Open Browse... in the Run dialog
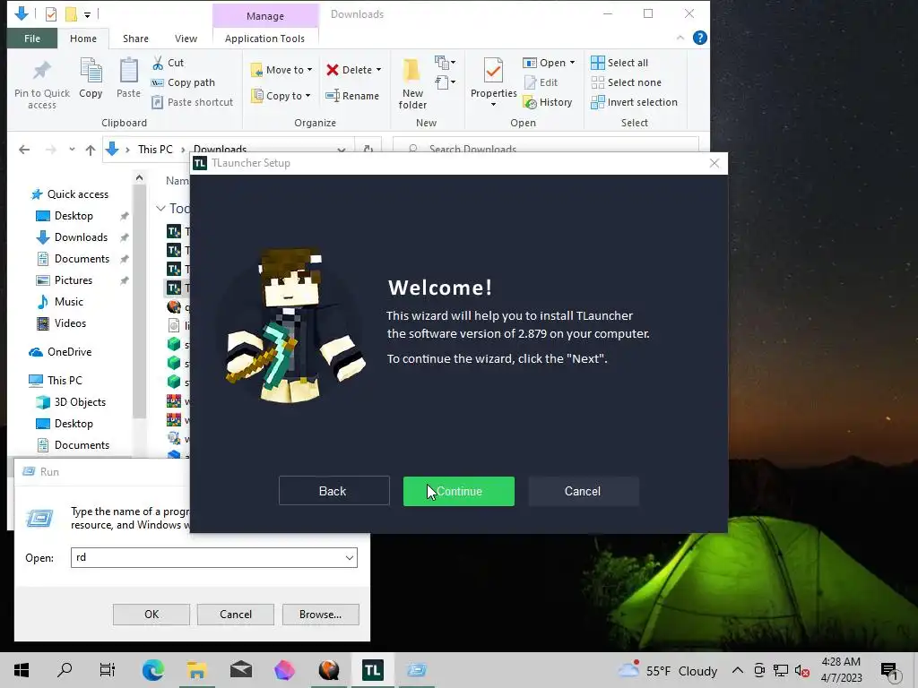 [x=320, y=615]
